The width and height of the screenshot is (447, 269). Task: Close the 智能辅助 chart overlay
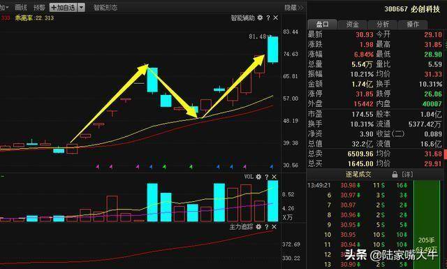coord(276,17)
